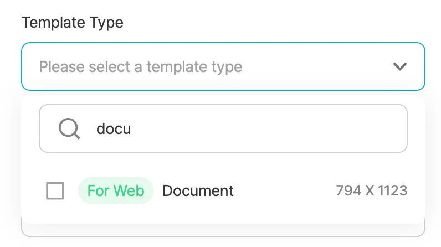The image size is (441, 247).
Task: Place cursor after 'docu' search text
Action: [132, 129]
